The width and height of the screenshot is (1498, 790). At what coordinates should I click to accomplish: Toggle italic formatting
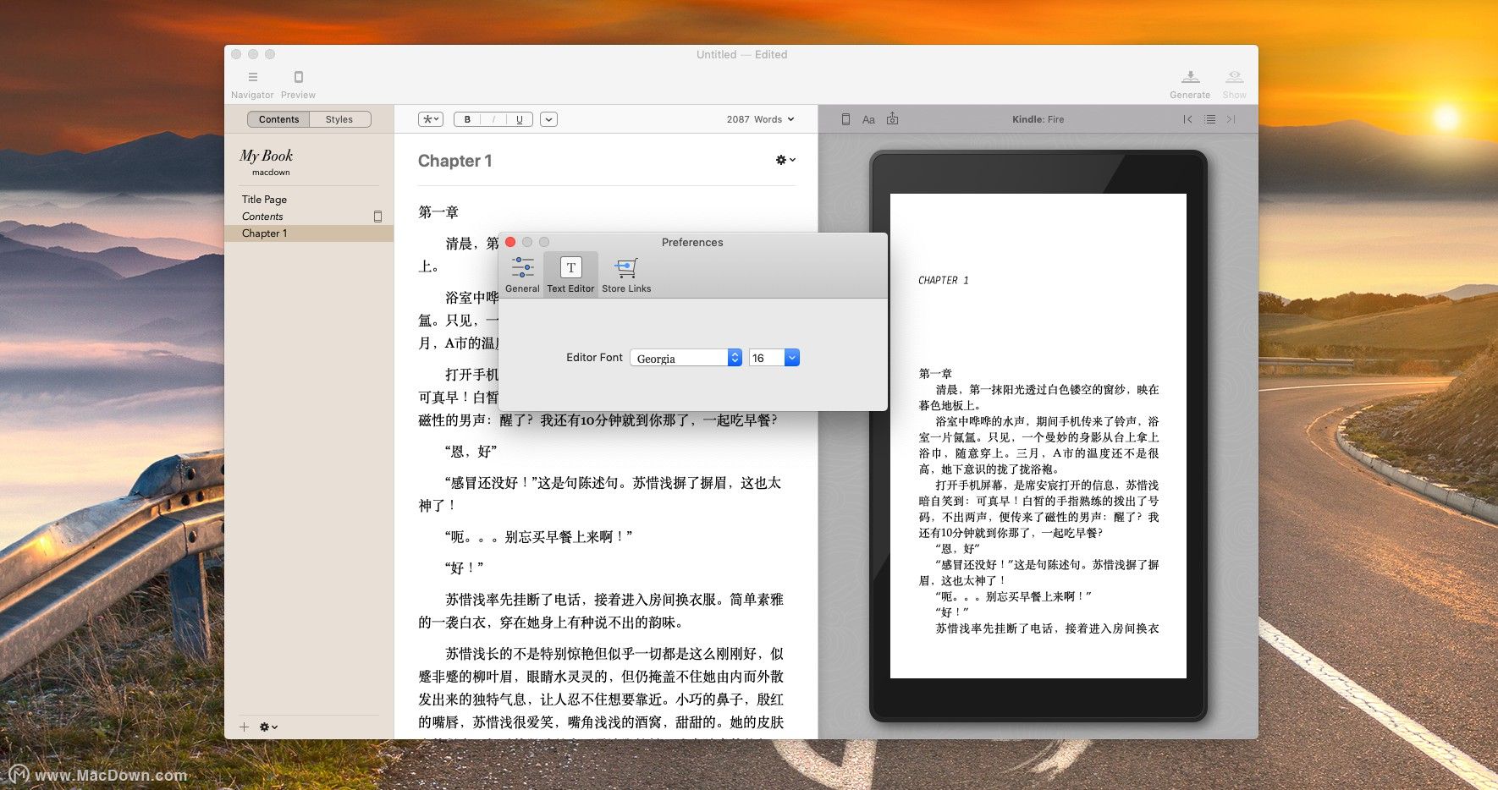(x=493, y=118)
